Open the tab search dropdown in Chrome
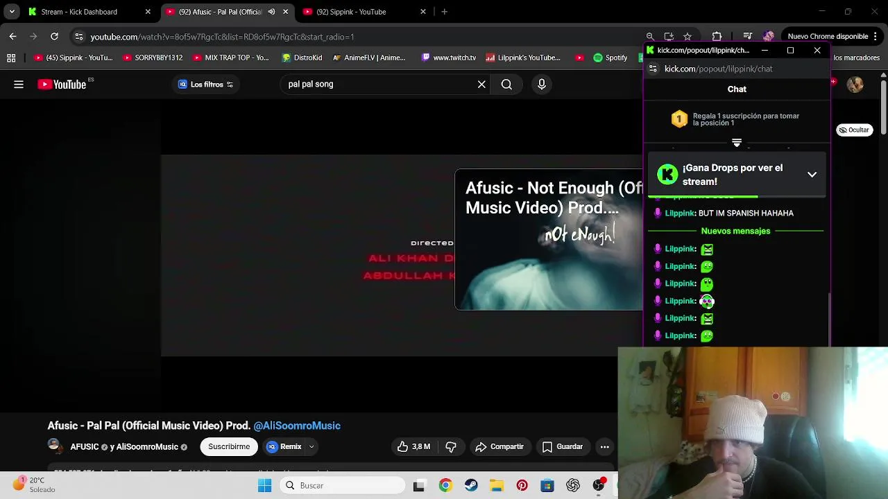888x499 pixels. pyautogui.click(x=12, y=12)
